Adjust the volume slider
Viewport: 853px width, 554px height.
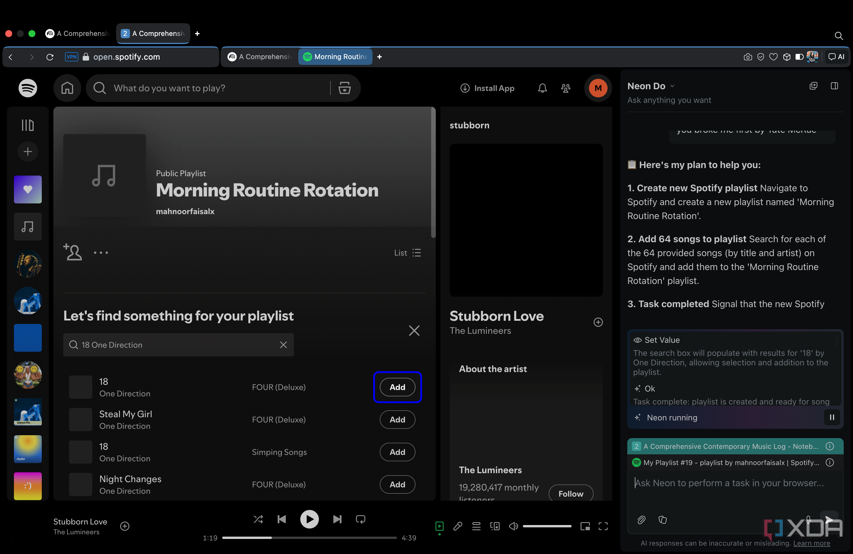[547, 526]
